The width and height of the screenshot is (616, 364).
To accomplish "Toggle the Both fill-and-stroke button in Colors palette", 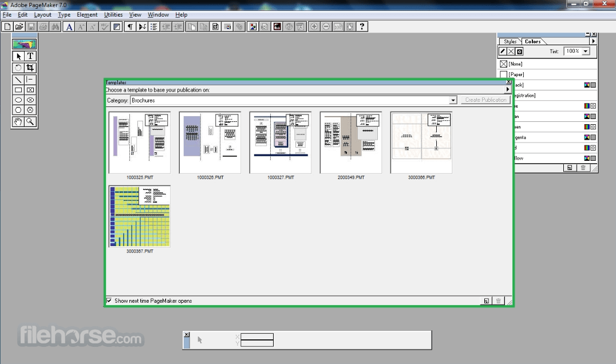I will pos(519,52).
